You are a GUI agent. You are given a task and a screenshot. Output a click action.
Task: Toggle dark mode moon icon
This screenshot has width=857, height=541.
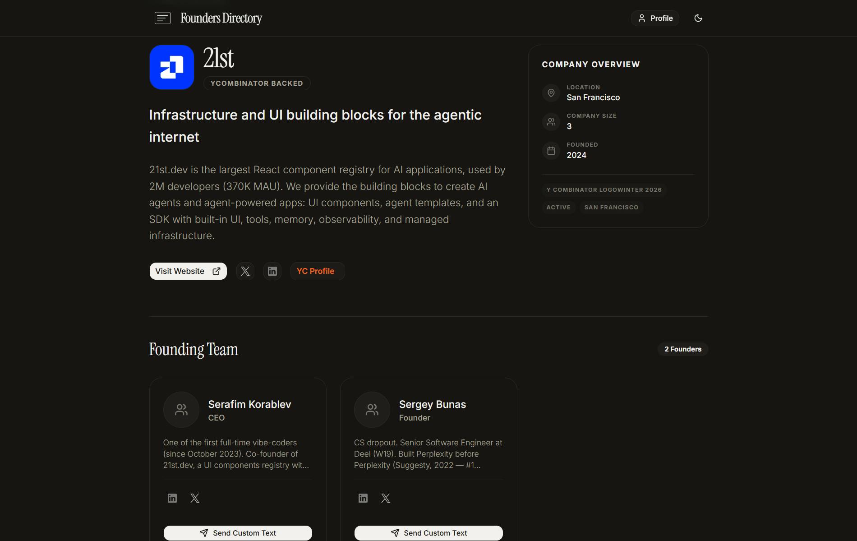(698, 18)
